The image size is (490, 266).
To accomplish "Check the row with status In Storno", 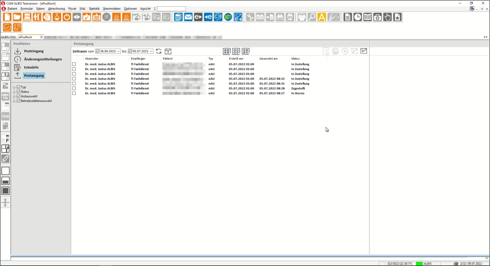I will click(74, 93).
